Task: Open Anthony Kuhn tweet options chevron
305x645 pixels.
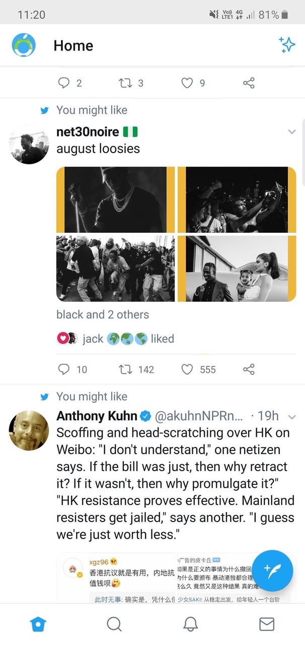Action: pos(291,417)
